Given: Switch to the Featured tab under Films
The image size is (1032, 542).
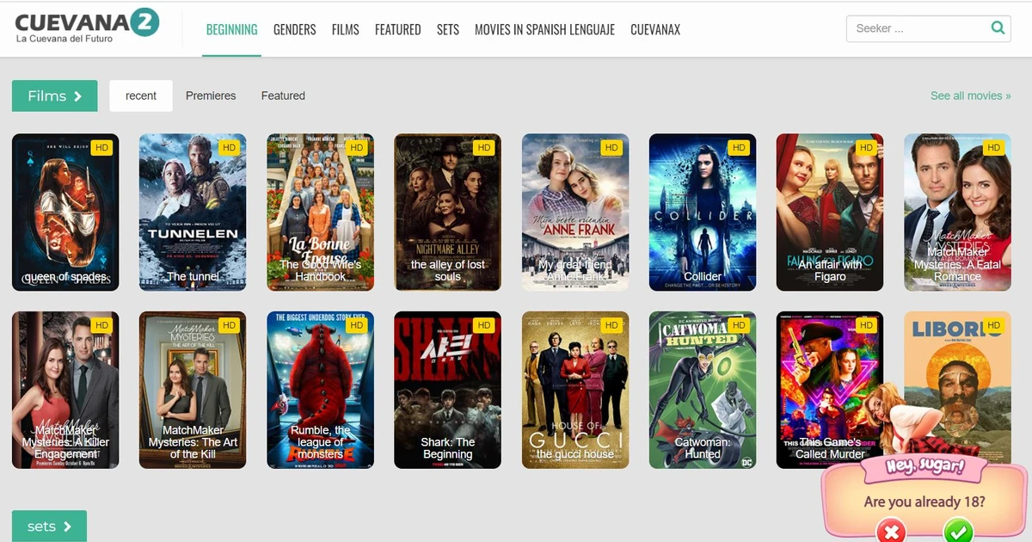Looking at the screenshot, I should click(283, 95).
